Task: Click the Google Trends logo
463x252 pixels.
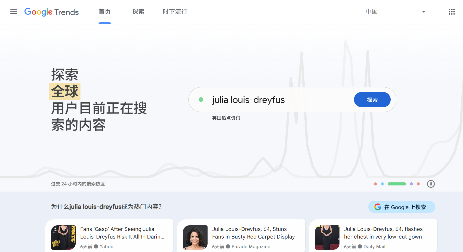Action: point(51,12)
